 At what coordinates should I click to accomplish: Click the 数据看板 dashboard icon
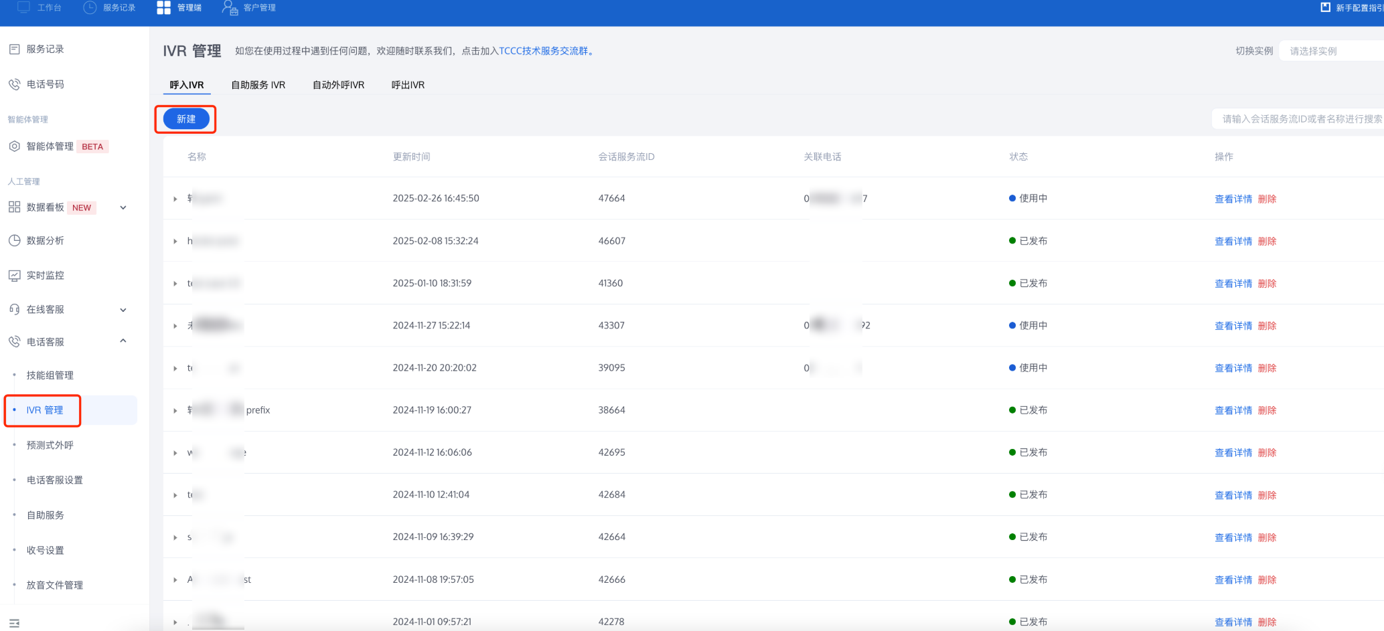14,207
